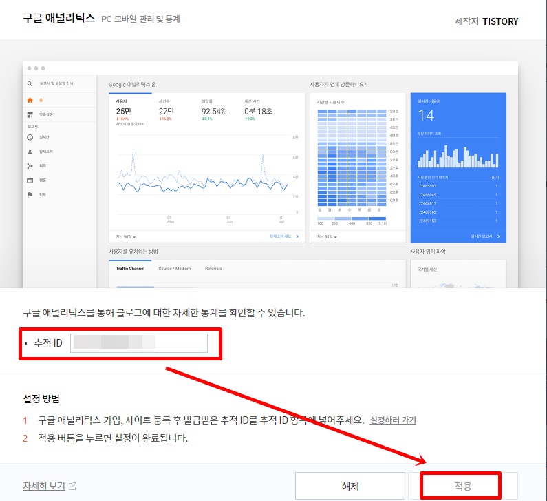Viewport: 547px width, 501px height.
Task: Open the 설정하러 가기 link
Action: [x=393, y=420]
